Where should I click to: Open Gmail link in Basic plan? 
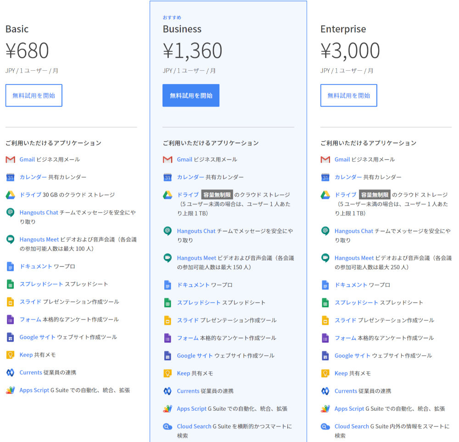coord(27,160)
